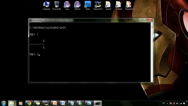Viewport: 188px width, 106px height.
Task: Open the Action Center flag icon
Action: (171, 103)
